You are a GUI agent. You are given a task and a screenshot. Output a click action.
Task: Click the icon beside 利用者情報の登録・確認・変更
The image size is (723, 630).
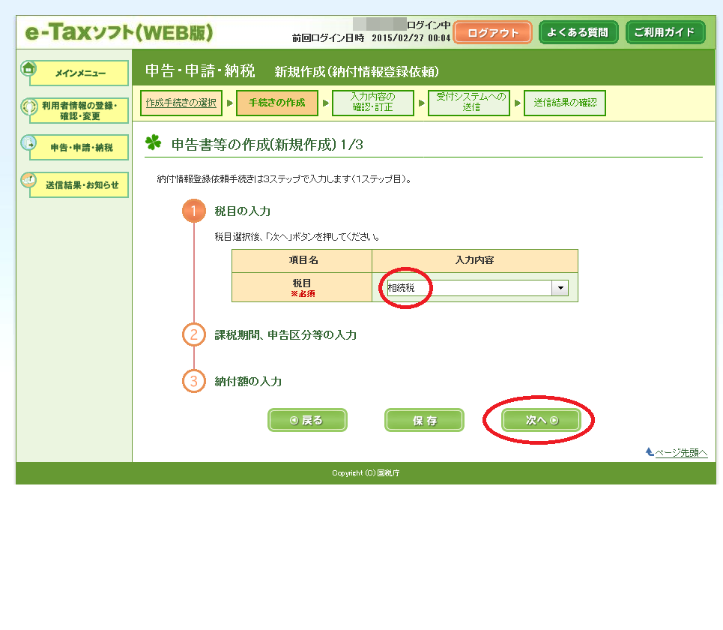pyautogui.click(x=29, y=107)
